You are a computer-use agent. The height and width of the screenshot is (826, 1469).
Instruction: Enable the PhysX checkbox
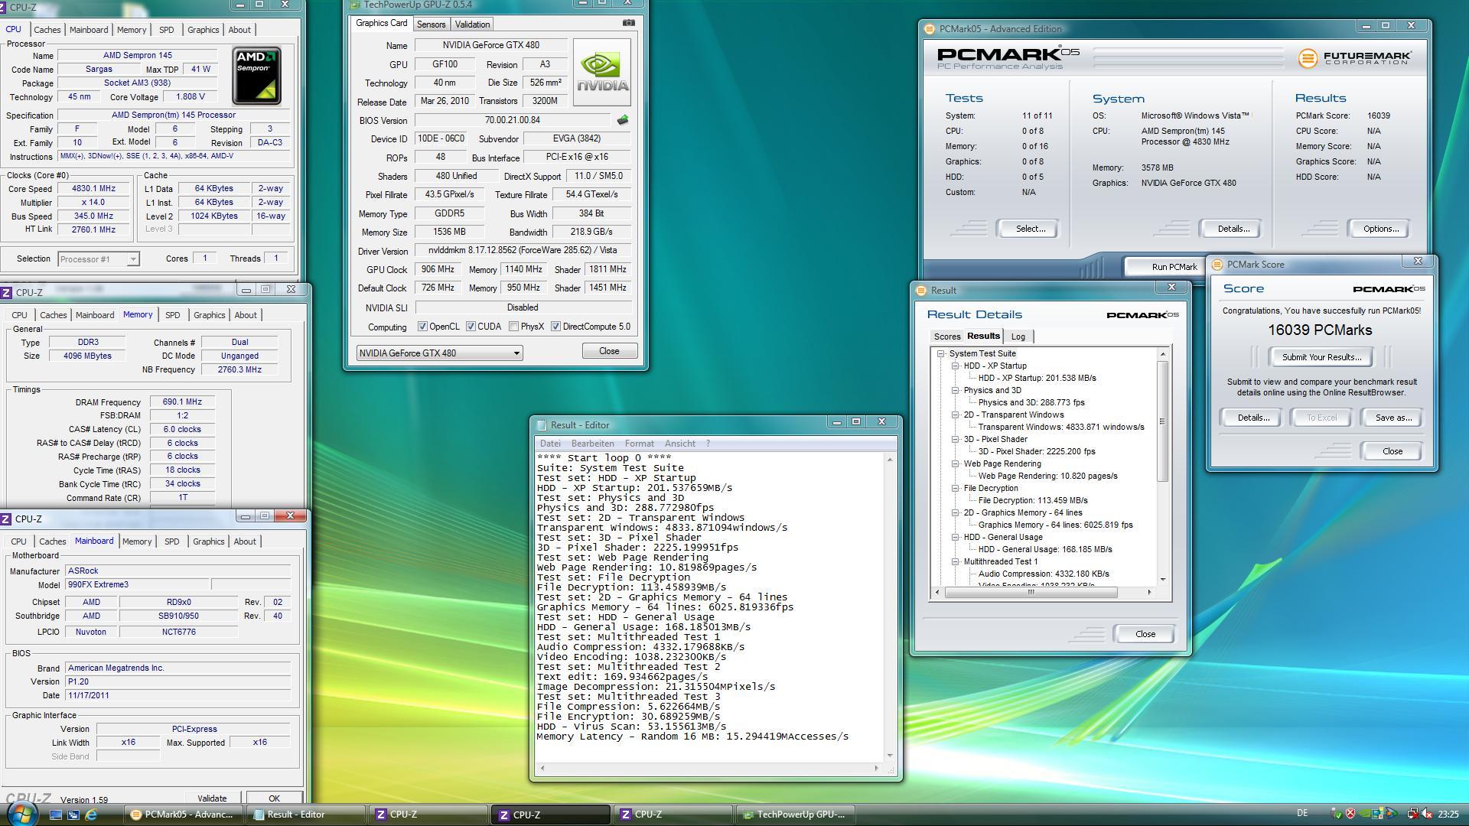pos(513,327)
